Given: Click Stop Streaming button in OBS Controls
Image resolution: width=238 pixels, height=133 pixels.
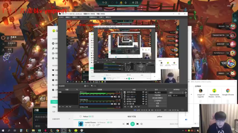Looking at the screenshot, I should 157,93.
